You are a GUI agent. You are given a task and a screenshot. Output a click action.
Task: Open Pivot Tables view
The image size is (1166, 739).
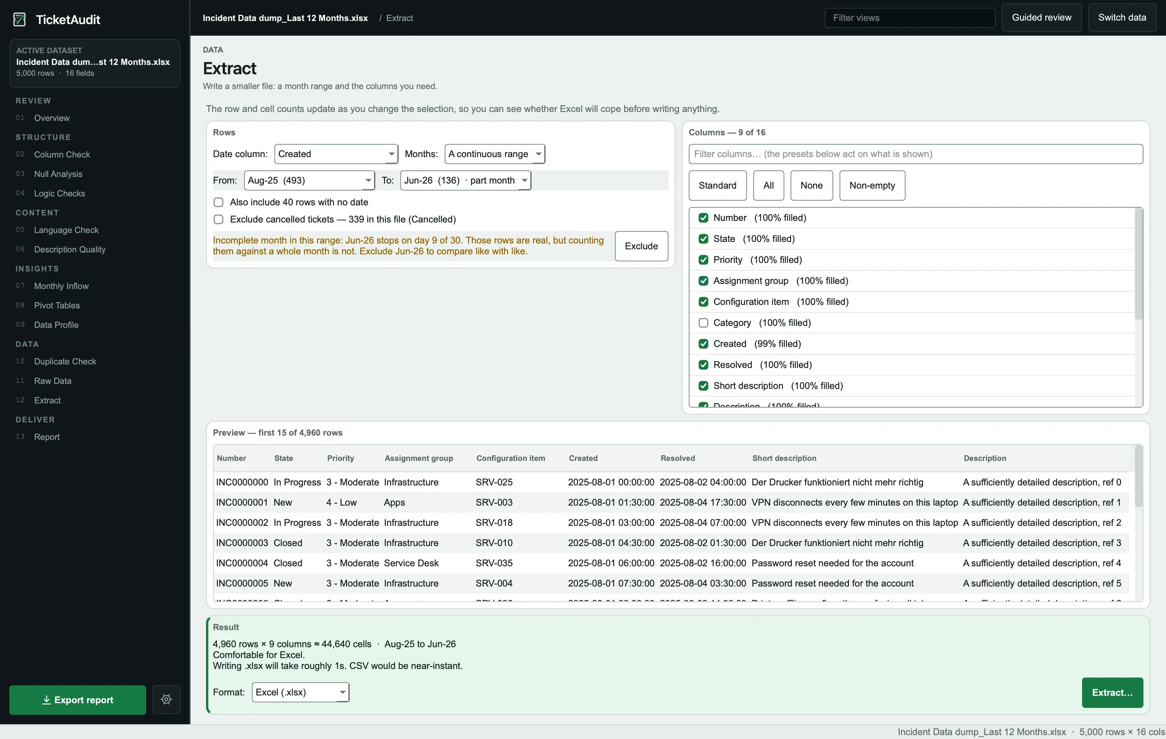tap(57, 305)
